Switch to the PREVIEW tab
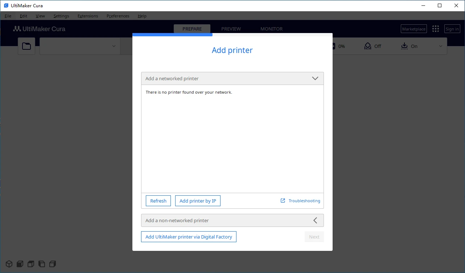 coord(231,29)
